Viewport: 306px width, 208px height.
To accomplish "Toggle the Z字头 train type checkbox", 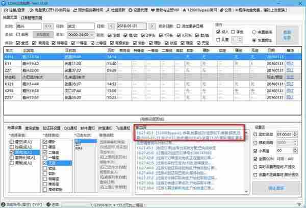I will tap(143, 35).
